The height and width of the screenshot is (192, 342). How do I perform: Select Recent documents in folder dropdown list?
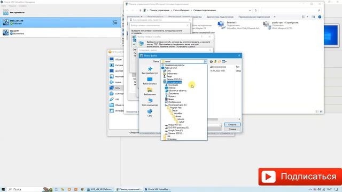click(x=175, y=65)
